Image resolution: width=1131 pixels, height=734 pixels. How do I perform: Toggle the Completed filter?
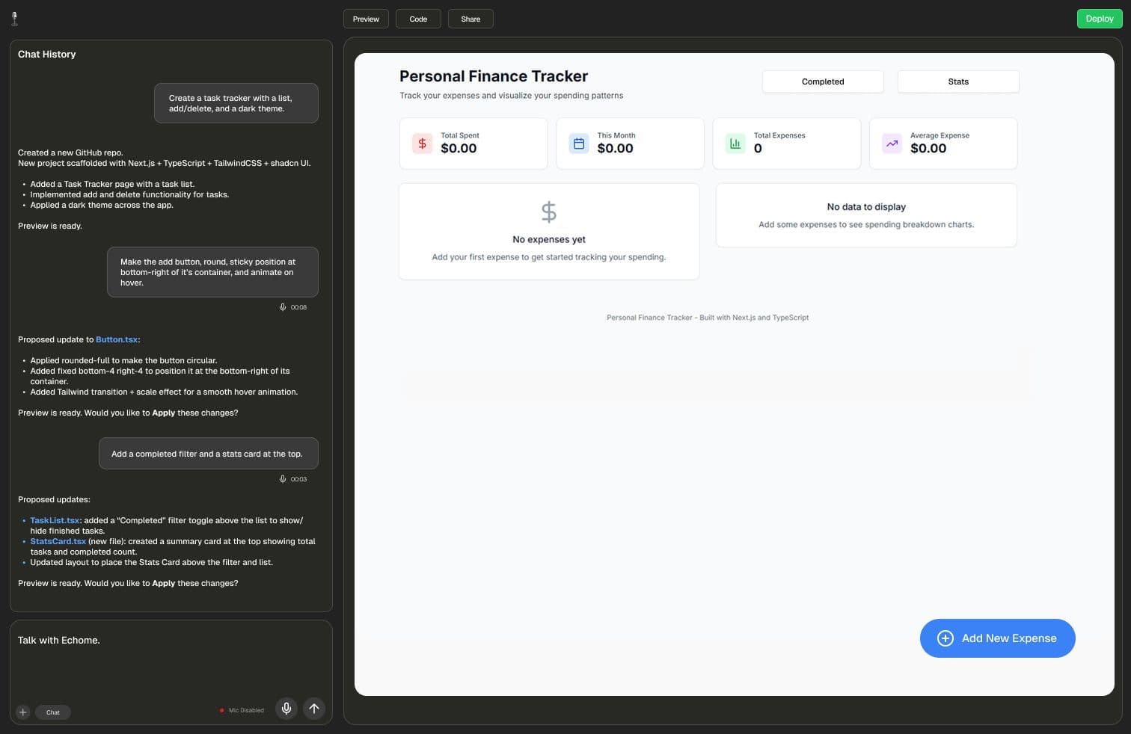pos(823,81)
